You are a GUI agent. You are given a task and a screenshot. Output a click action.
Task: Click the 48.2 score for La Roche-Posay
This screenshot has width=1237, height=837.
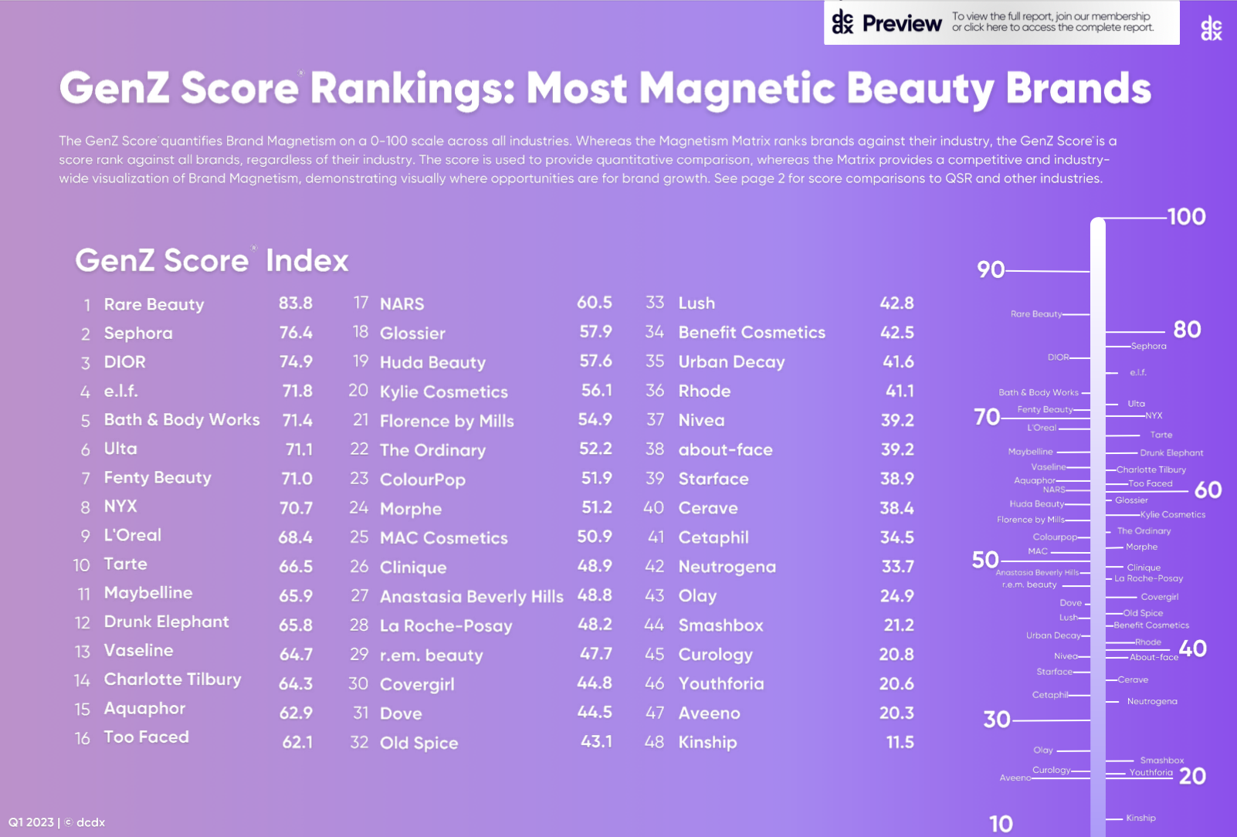coord(595,624)
